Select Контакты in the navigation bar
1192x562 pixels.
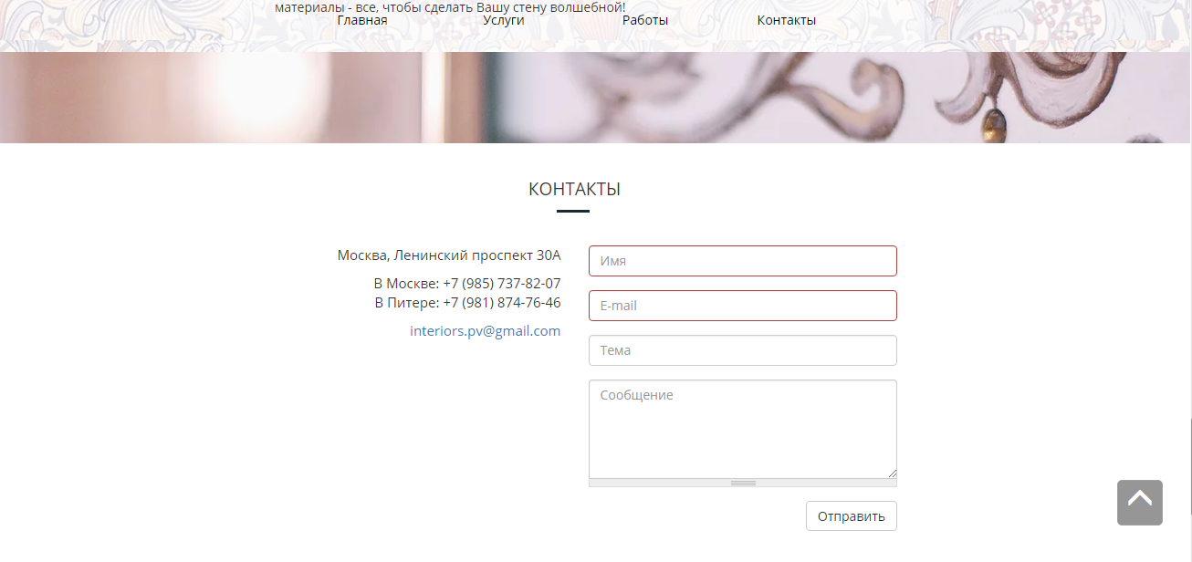point(786,20)
